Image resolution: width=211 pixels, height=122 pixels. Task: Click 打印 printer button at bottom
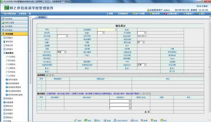134,120
